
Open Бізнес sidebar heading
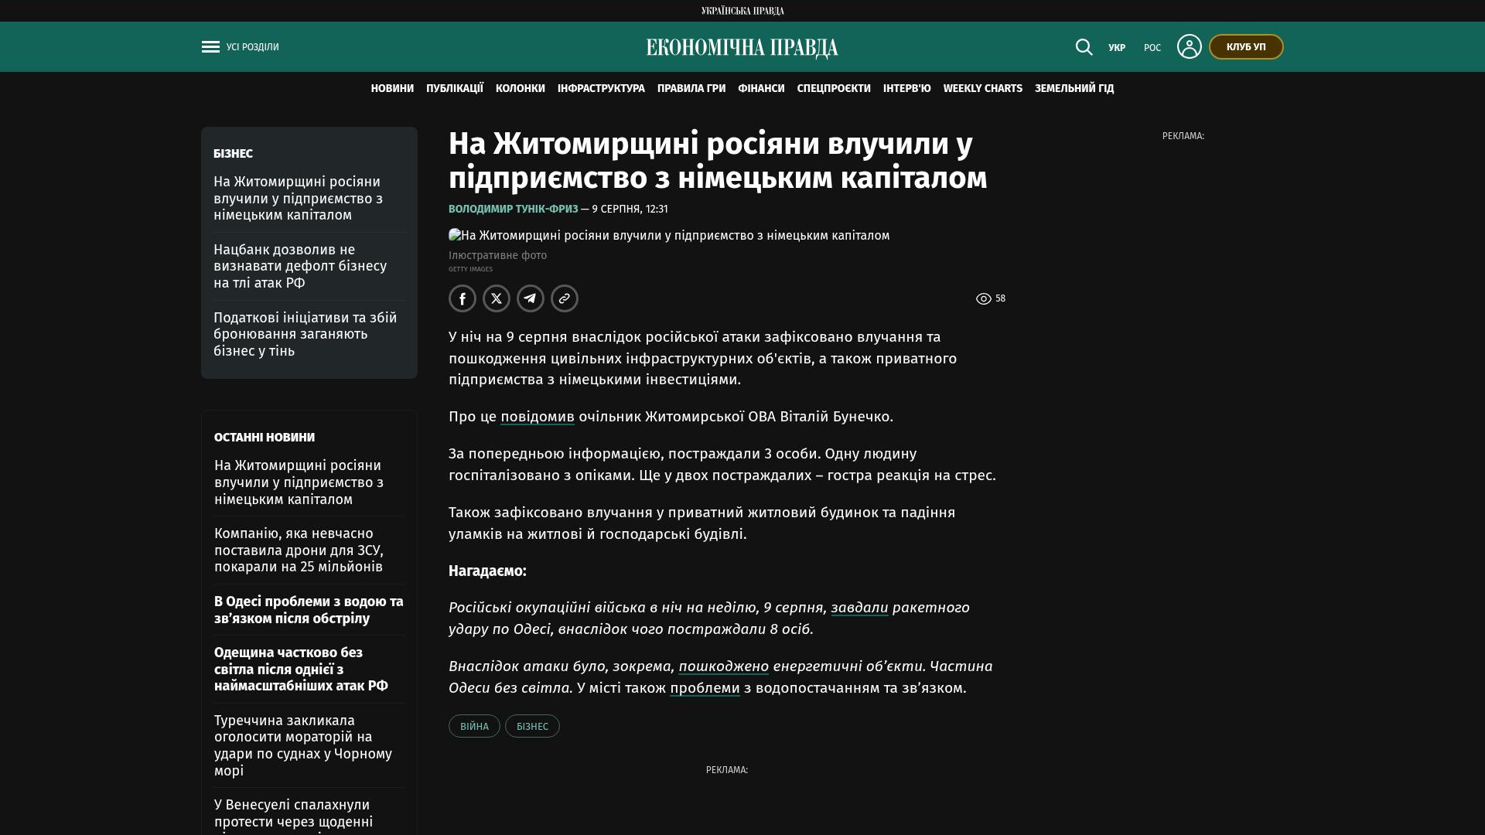coord(233,154)
